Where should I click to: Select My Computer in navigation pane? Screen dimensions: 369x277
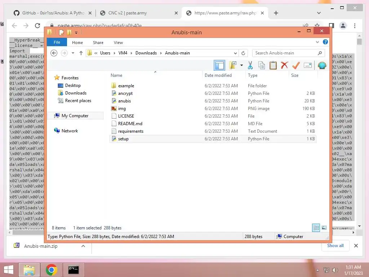coord(75,116)
